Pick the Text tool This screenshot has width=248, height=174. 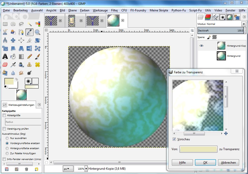tap(5, 57)
